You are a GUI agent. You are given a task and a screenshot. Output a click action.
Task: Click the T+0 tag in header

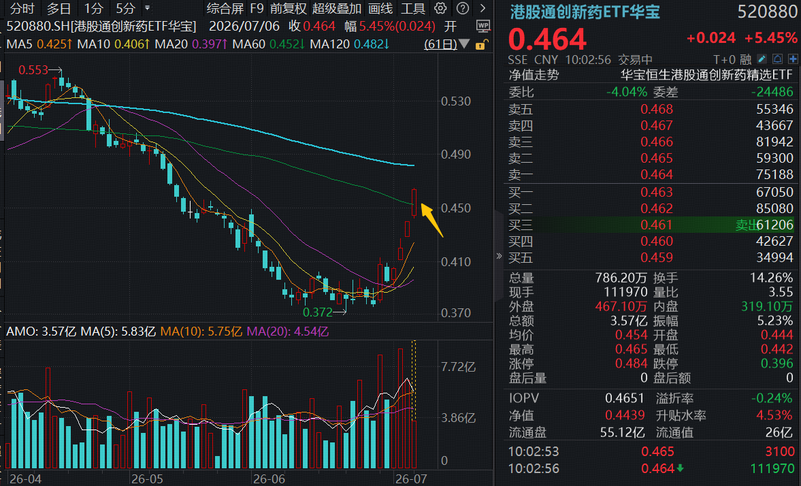tap(724, 60)
